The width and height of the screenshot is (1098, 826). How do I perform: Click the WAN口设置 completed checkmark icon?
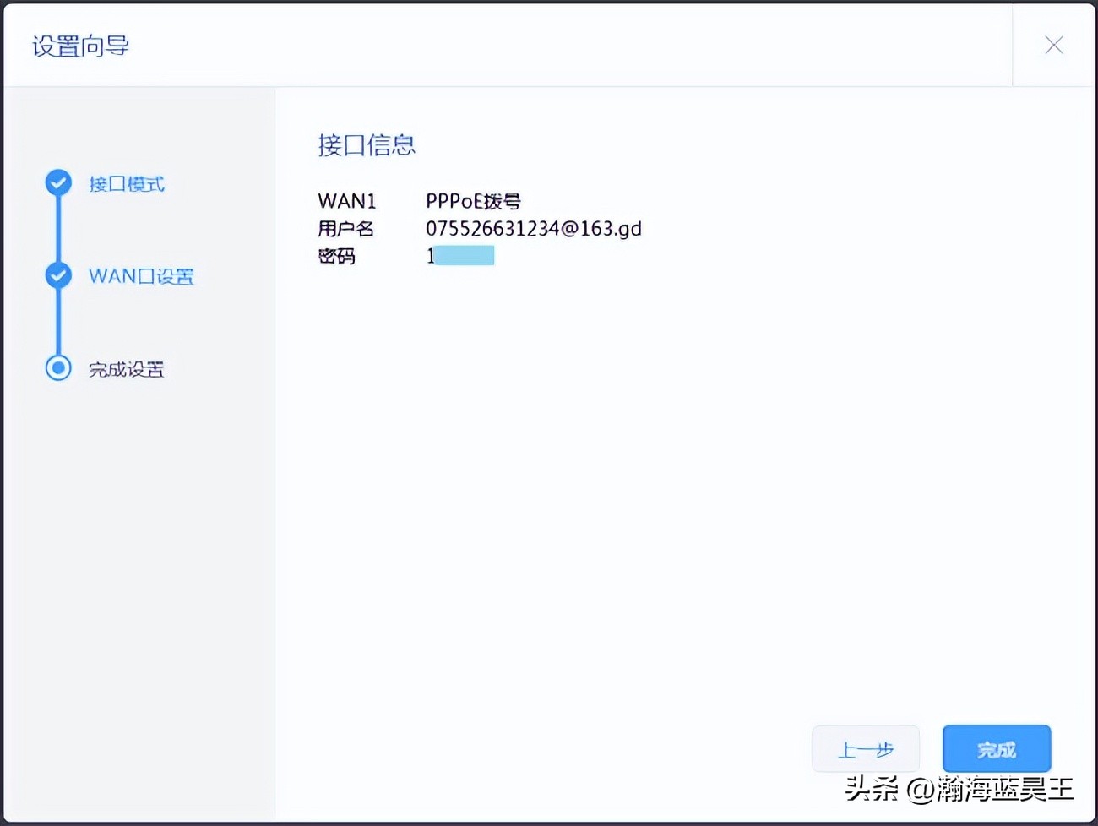tap(57, 275)
